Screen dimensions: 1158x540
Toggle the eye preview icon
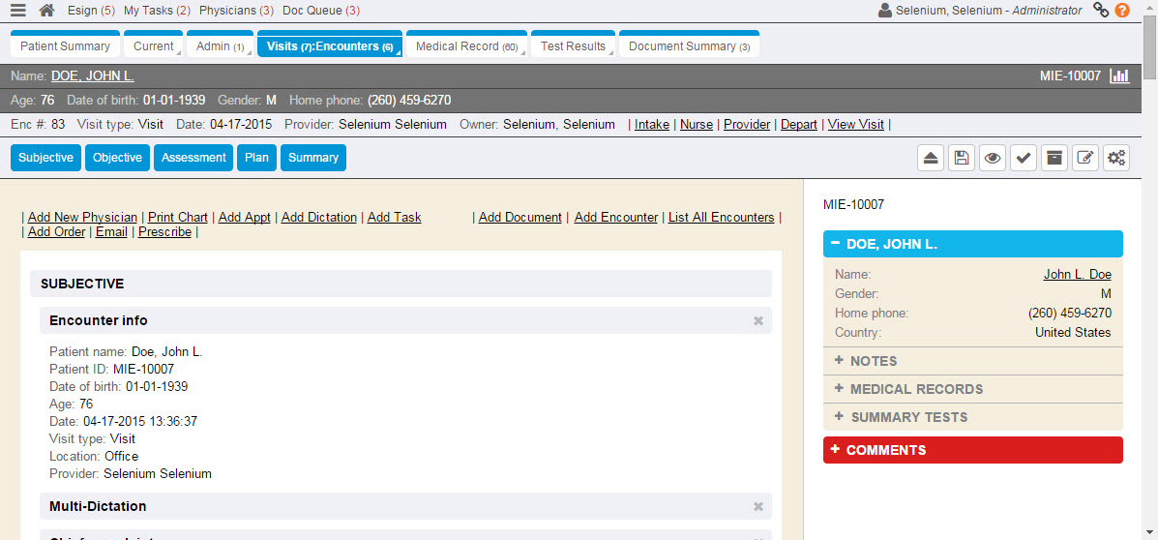(992, 159)
